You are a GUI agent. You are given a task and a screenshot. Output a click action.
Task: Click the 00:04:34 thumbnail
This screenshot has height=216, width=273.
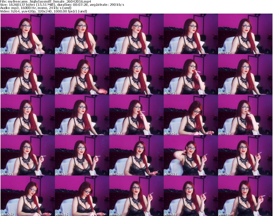tap(28, 155)
